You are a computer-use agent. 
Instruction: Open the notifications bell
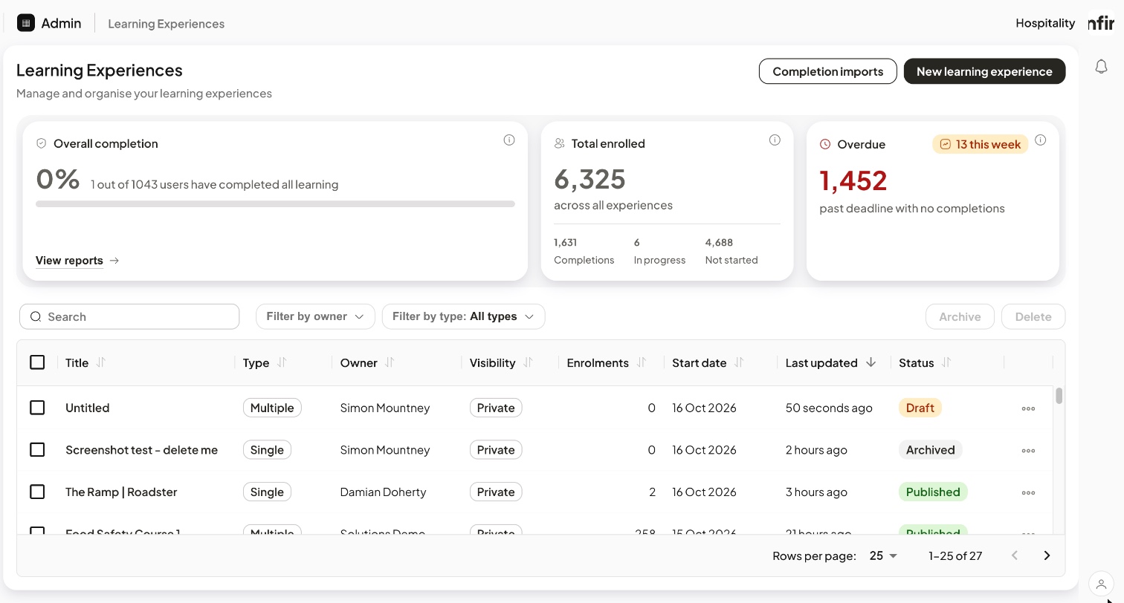(x=1102, y=67)
